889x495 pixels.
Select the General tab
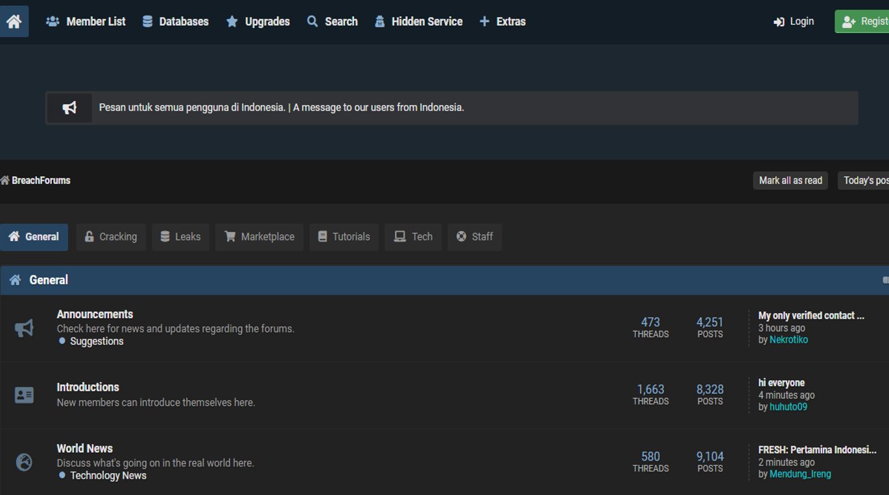click(x=34, y=237)
